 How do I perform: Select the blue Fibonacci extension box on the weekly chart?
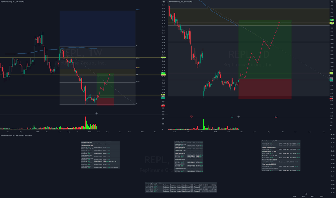tap(97, 29)
